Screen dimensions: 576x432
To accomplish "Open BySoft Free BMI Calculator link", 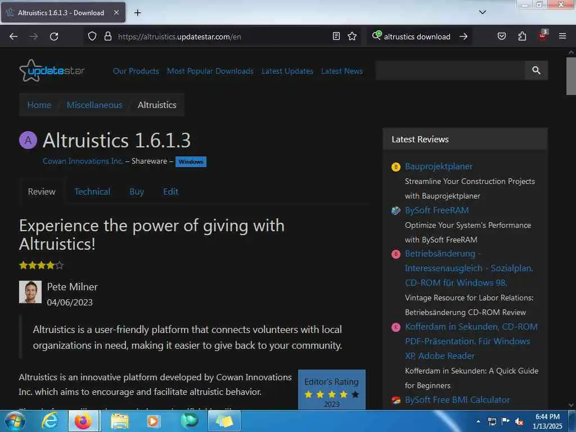I will point(457,400).
